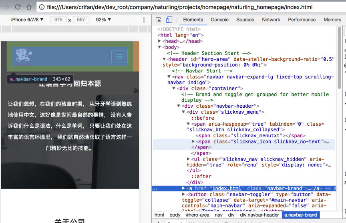Open site info icon in address bar
346x223 pixels.
[x=42, y=7]
